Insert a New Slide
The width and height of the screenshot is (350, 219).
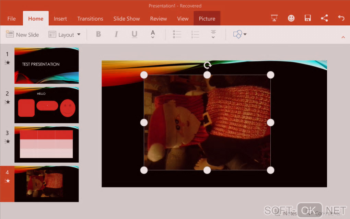[x=23, y=35]
